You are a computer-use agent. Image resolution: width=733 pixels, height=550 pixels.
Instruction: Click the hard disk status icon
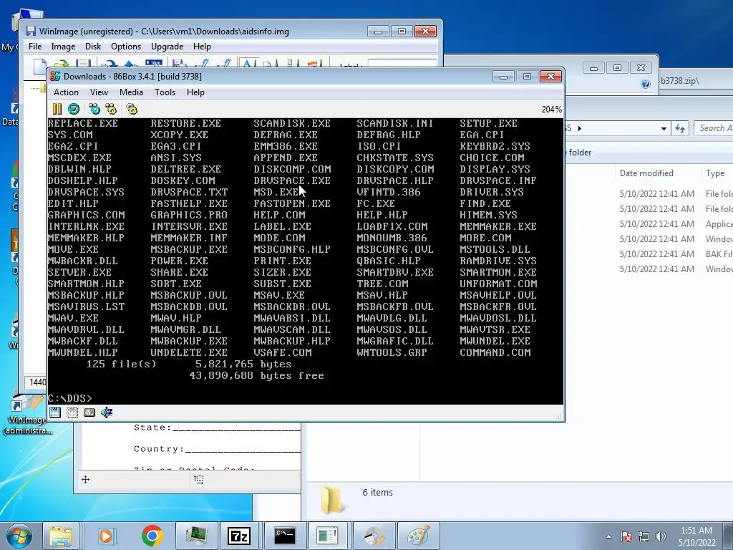coord(89,412)
